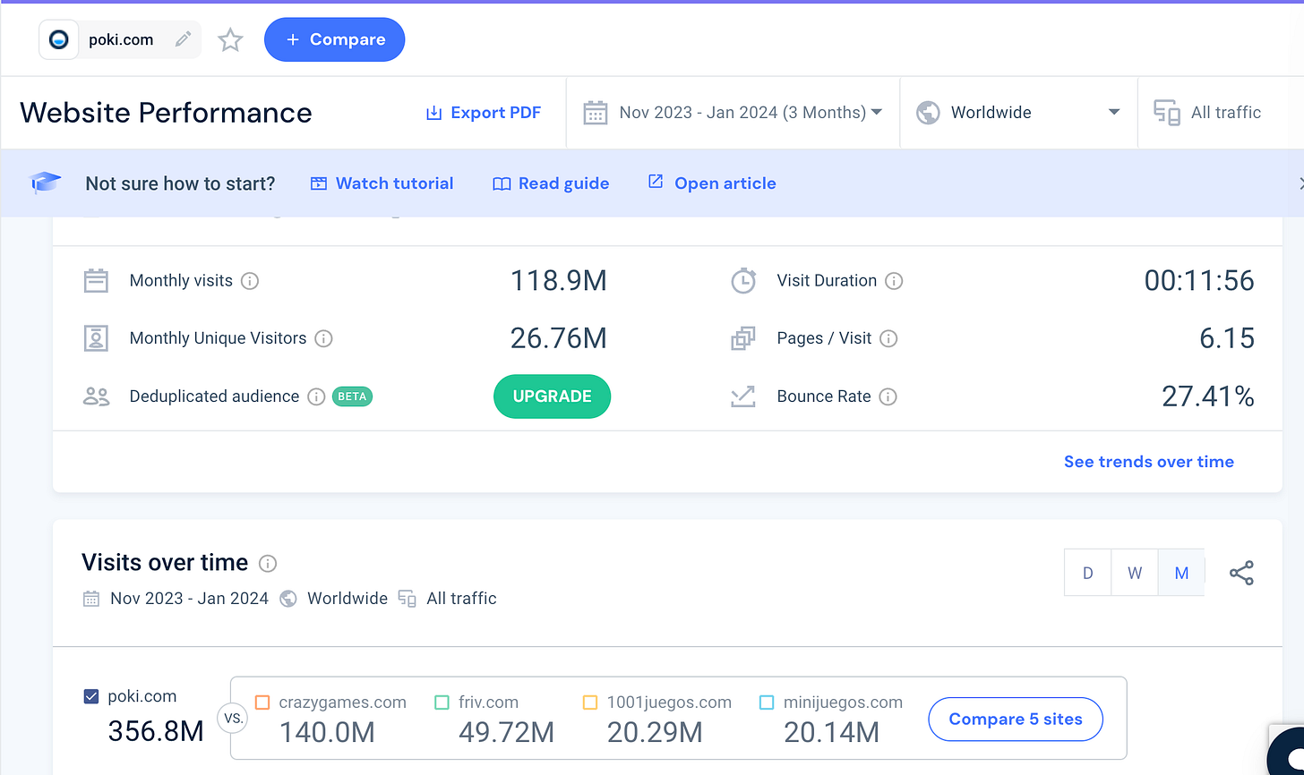Screen dimensions: 1304x775
Task: Open the Read guide link
Action: (x=551, y=183)
